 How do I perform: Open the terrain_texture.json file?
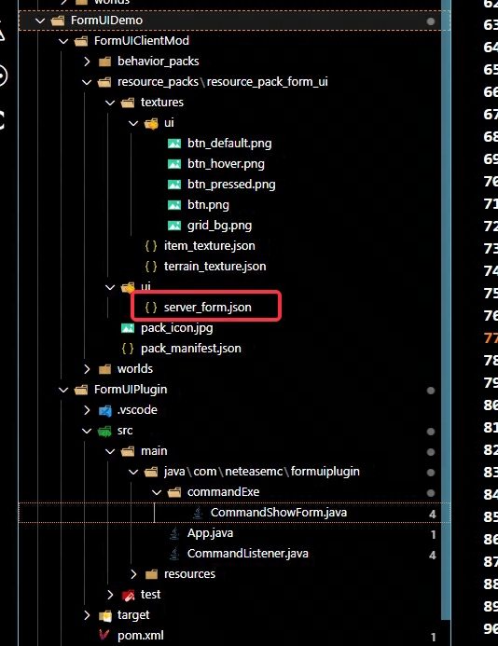214,267
